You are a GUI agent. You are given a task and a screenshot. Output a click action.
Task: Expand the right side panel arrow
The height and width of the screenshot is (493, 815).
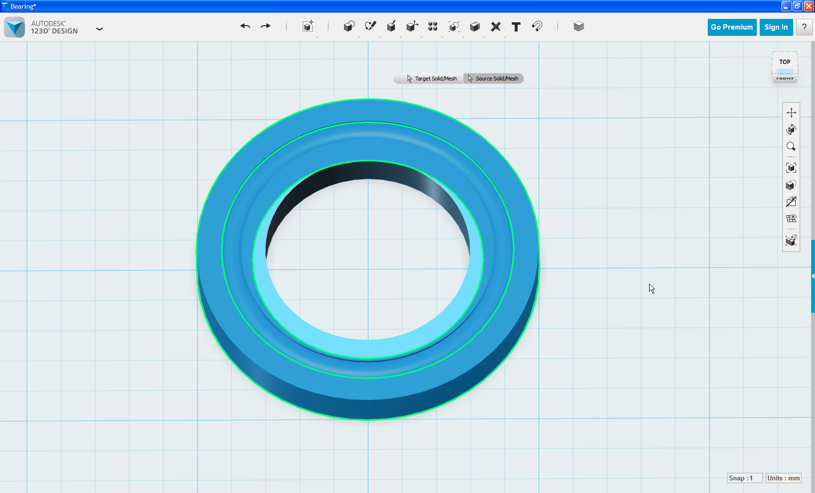[x=813, y=276]
